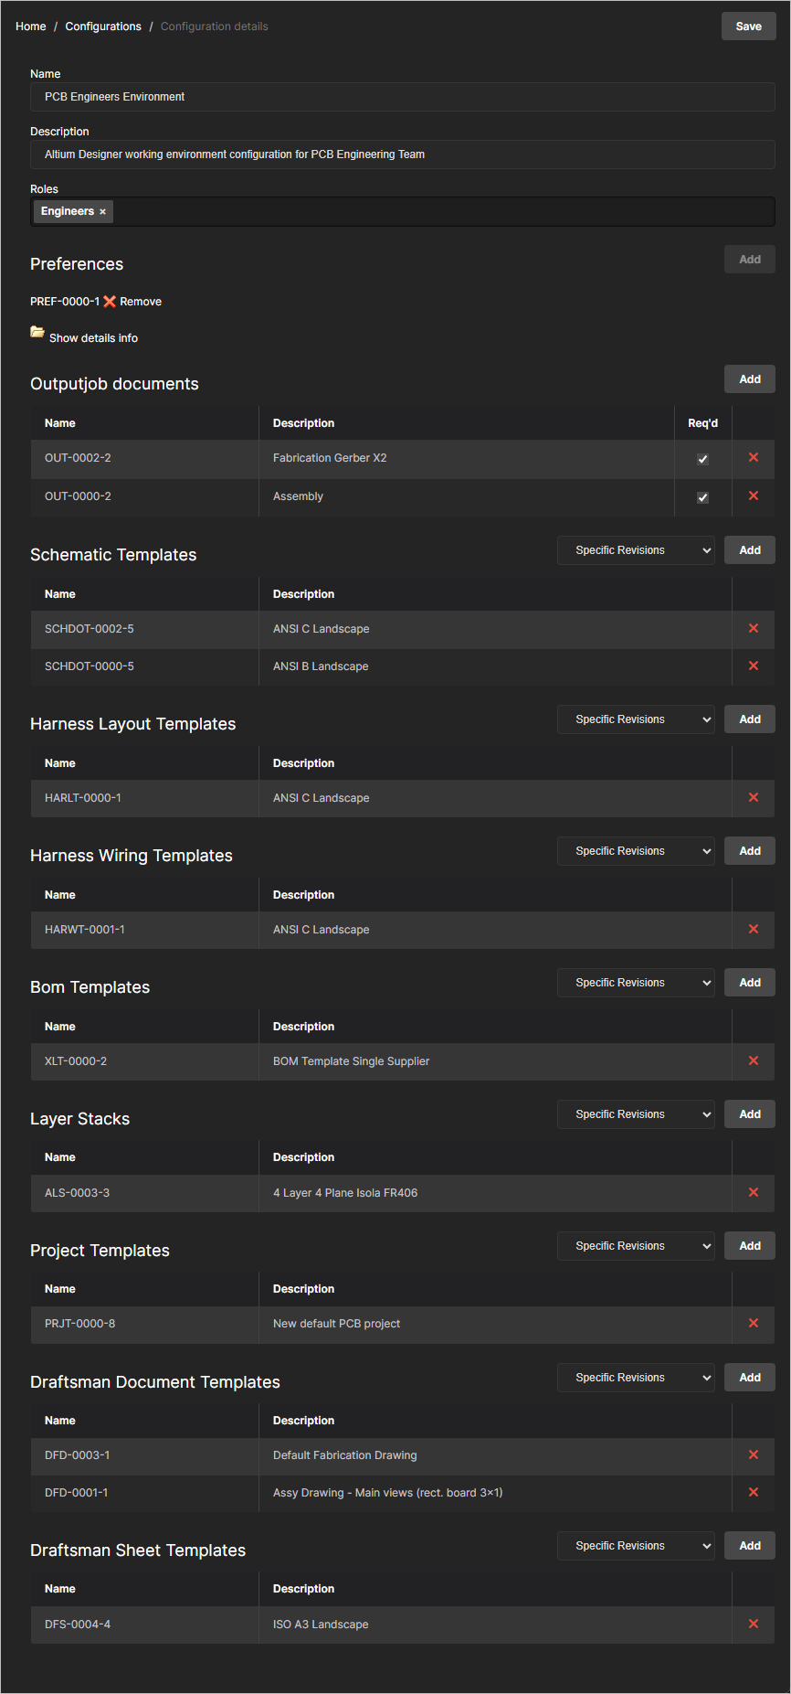791x1694 pixels.
Task: Remove OUT-0002-2 row with red X
Action: (x=754, y=457)
